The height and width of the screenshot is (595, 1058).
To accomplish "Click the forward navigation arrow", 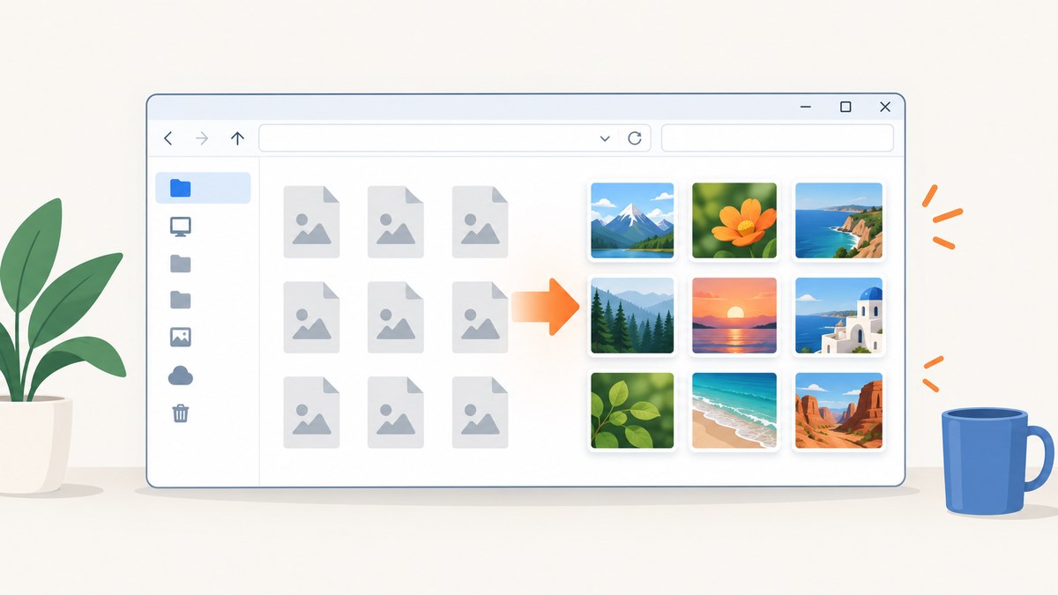I will pos(203,138).
